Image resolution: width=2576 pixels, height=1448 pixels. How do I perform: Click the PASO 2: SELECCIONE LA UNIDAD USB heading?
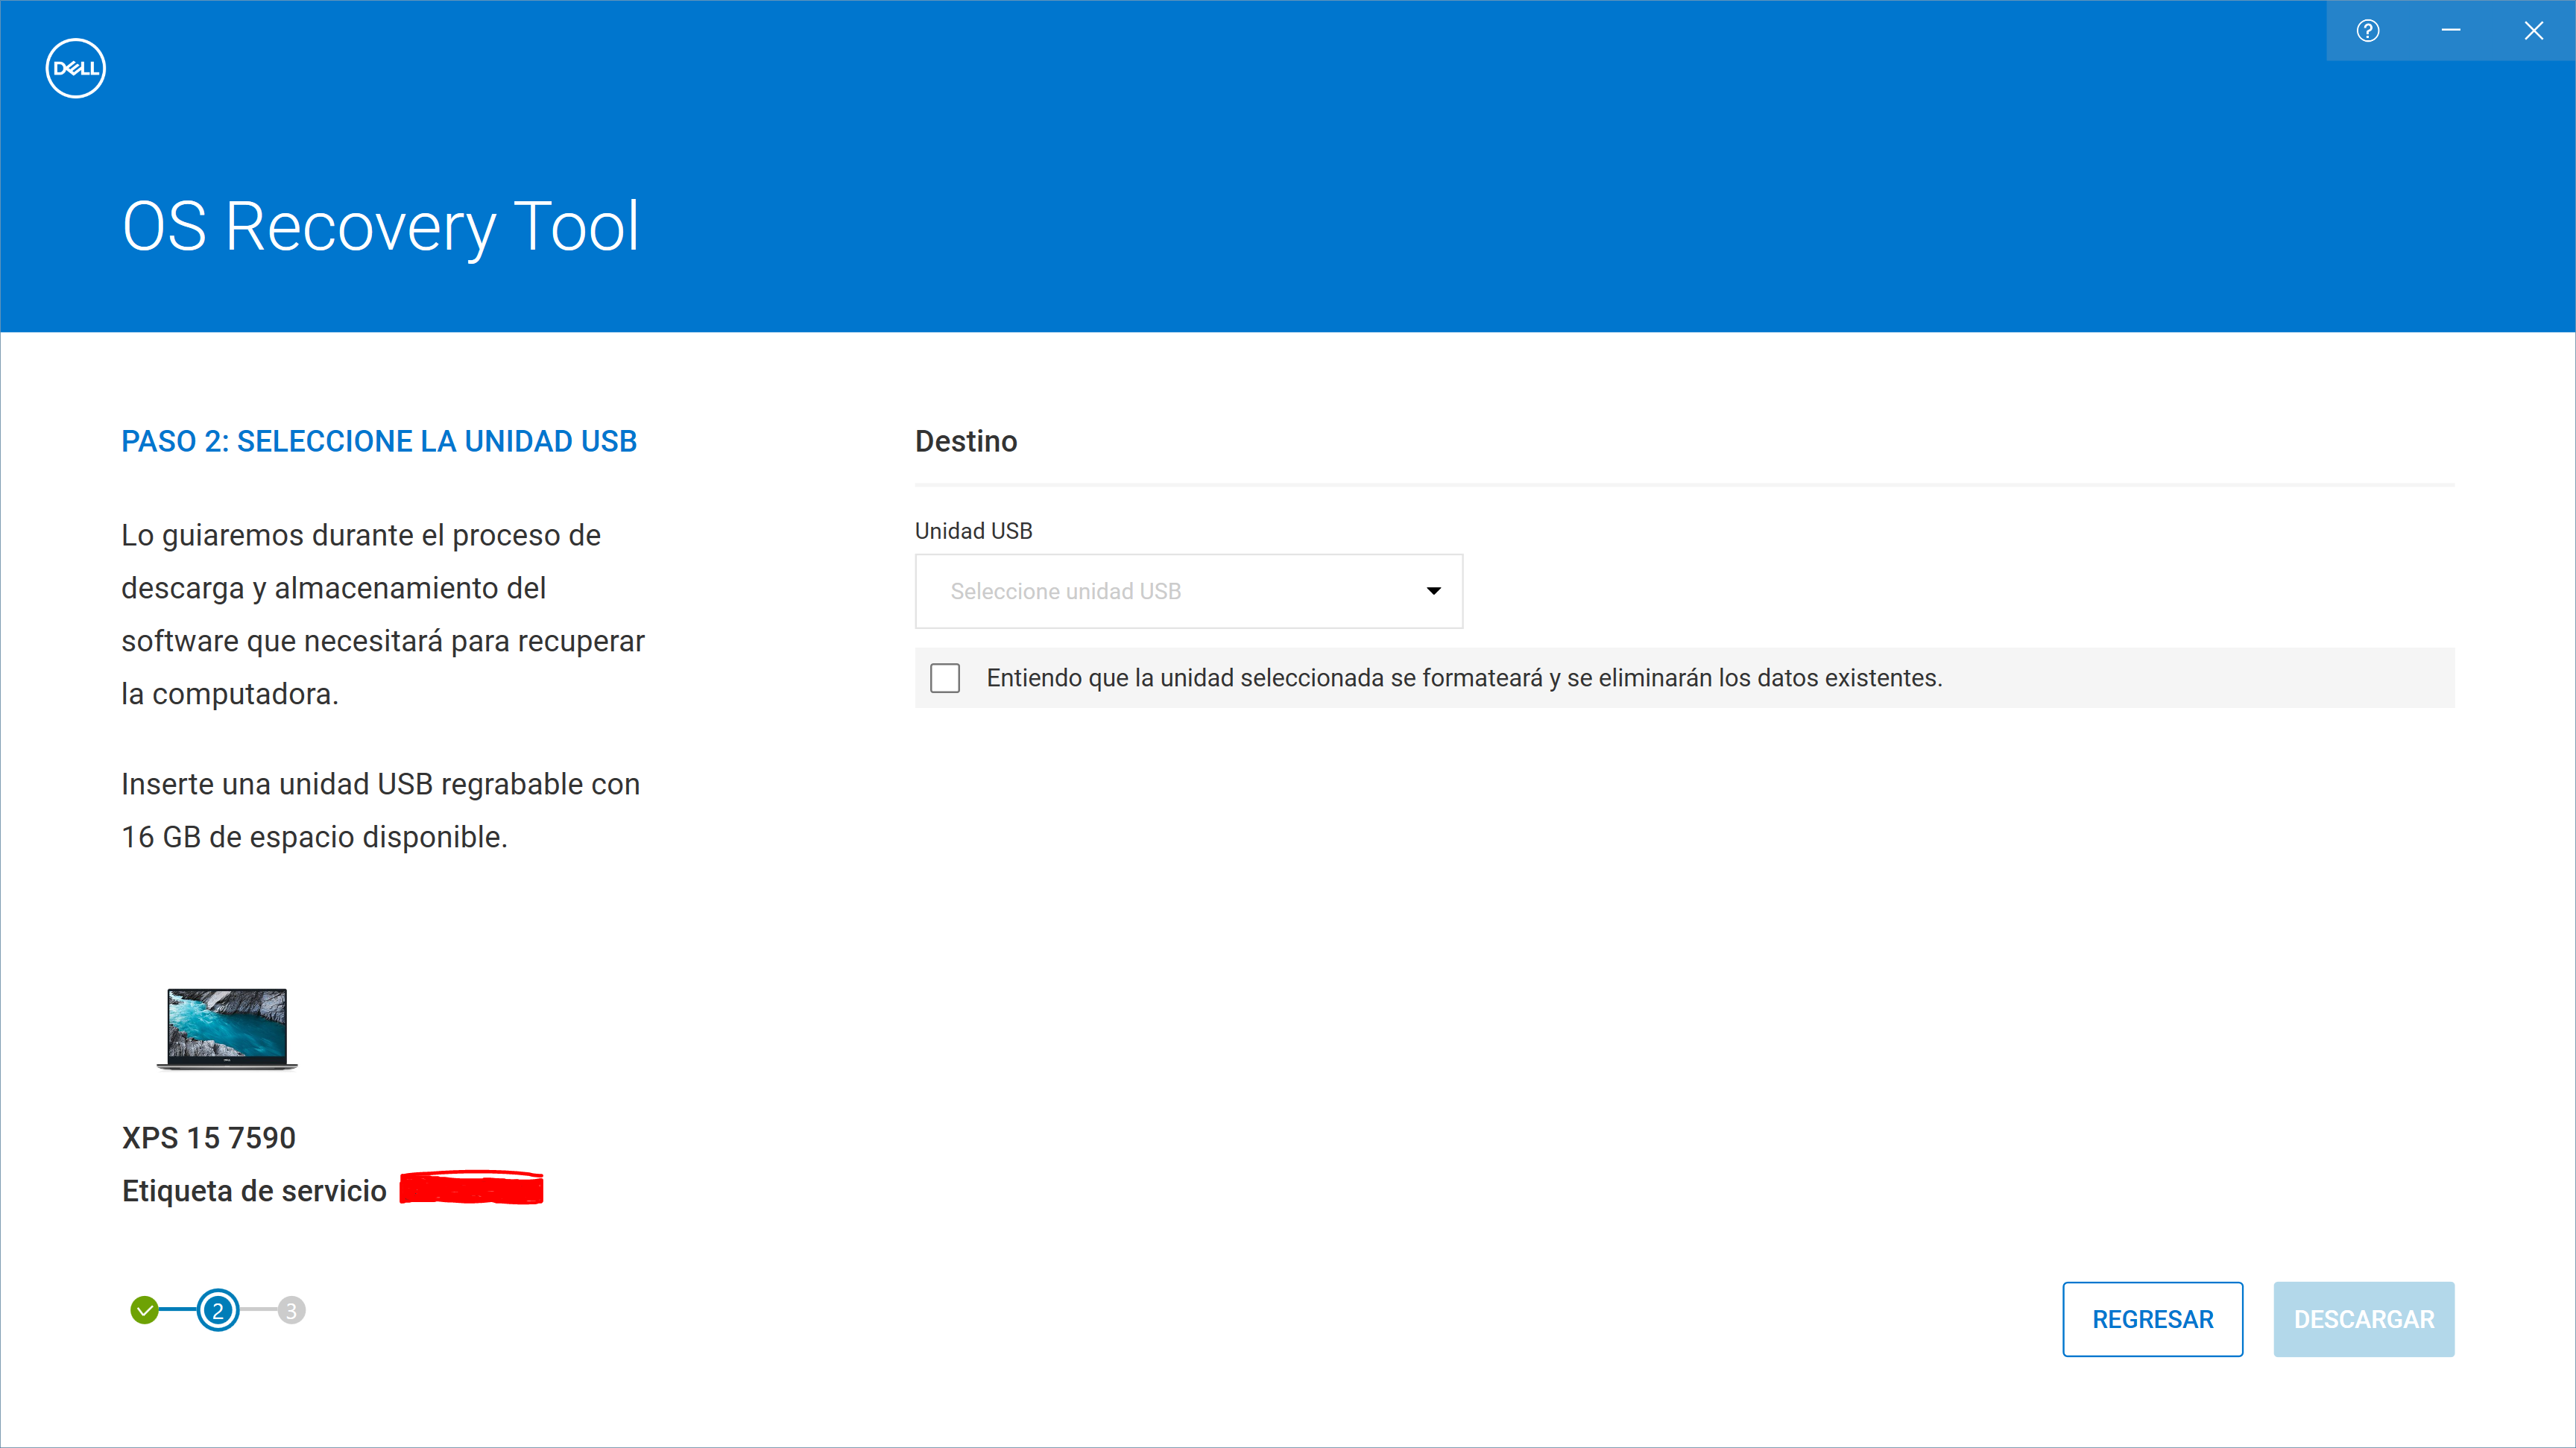pos(379,441)
